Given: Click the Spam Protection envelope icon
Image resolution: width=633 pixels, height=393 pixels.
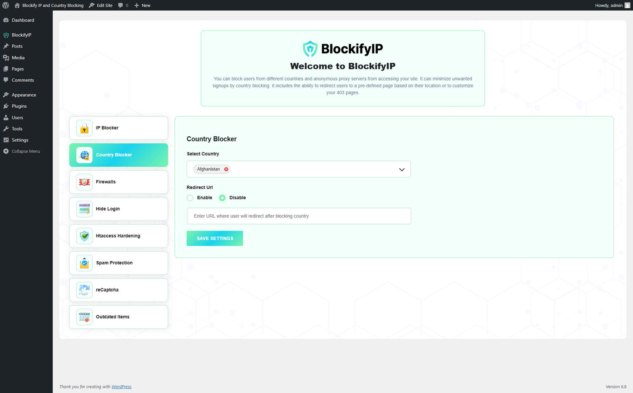Looking at the screenshot, I should pos(84,263).
